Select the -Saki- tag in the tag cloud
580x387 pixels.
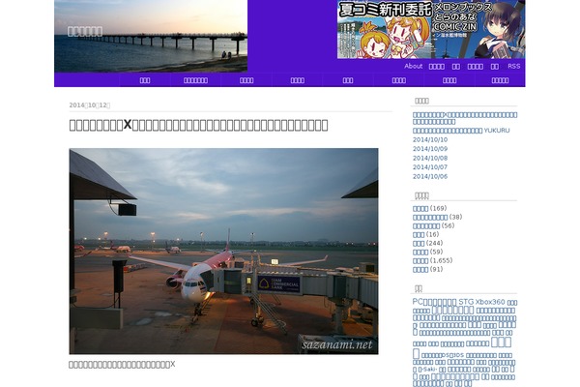[427, 370]
